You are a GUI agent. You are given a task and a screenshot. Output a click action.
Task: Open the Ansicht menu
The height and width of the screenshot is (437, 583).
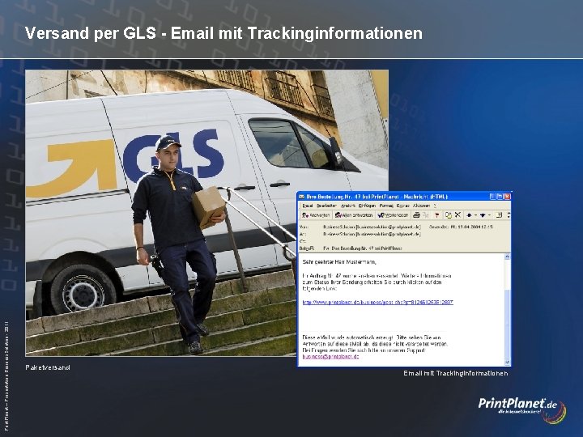pyautogui.click(x=348, y=206)
